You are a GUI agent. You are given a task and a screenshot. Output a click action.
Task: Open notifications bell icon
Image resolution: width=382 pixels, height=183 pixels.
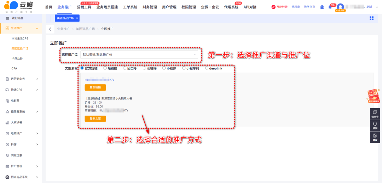330,7
